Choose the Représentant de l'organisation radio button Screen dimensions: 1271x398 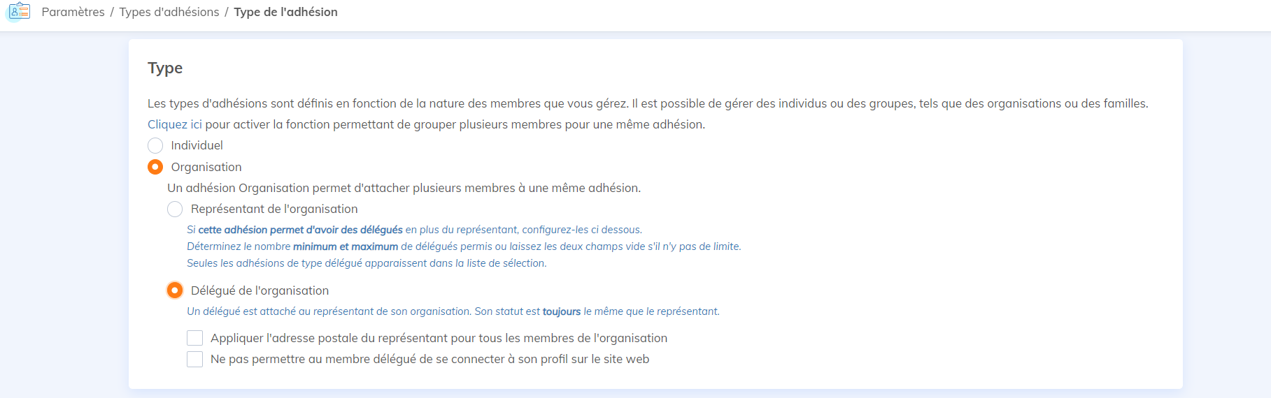click(x=175, y=209)
